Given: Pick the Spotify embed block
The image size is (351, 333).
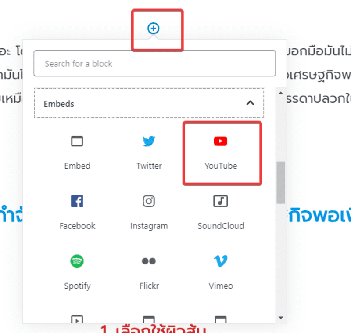Looking at the screenshot, I should coord(77,273).
